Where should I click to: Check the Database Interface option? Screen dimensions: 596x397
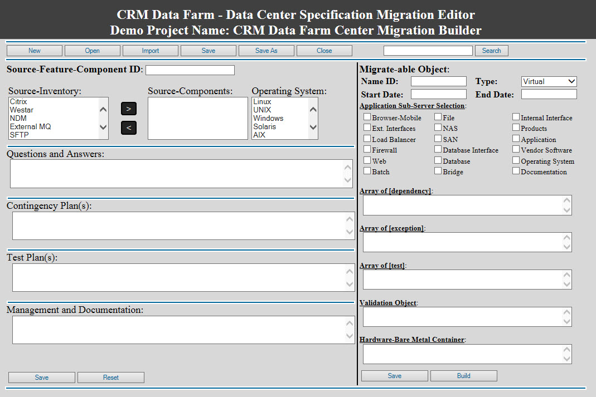(438, 149)
